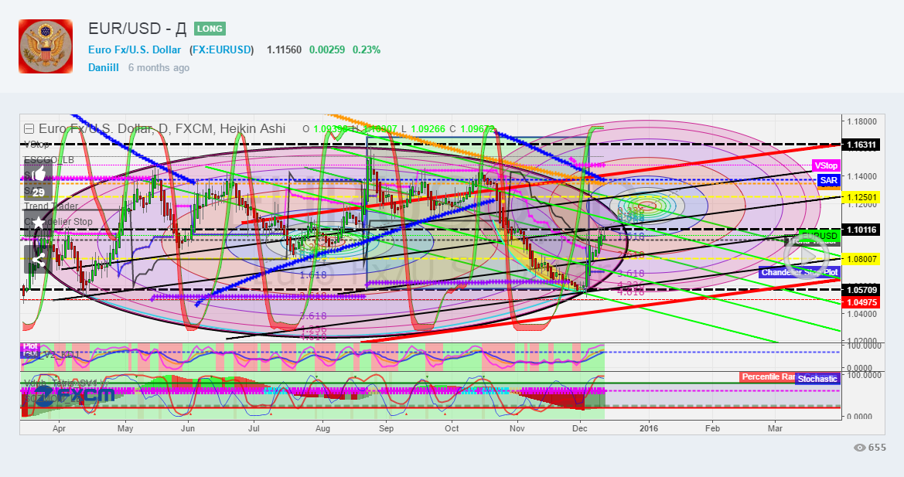Open the Euro Fx/U.S. Dollar link
The width and height of the screenshot is (904, 477).
pyautogui.click(x=135, y=50)
